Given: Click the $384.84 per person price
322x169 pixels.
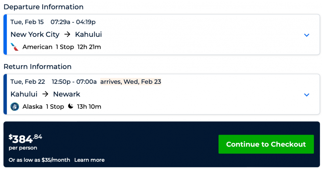Looking at the screenshot, I should coord(25,139).
